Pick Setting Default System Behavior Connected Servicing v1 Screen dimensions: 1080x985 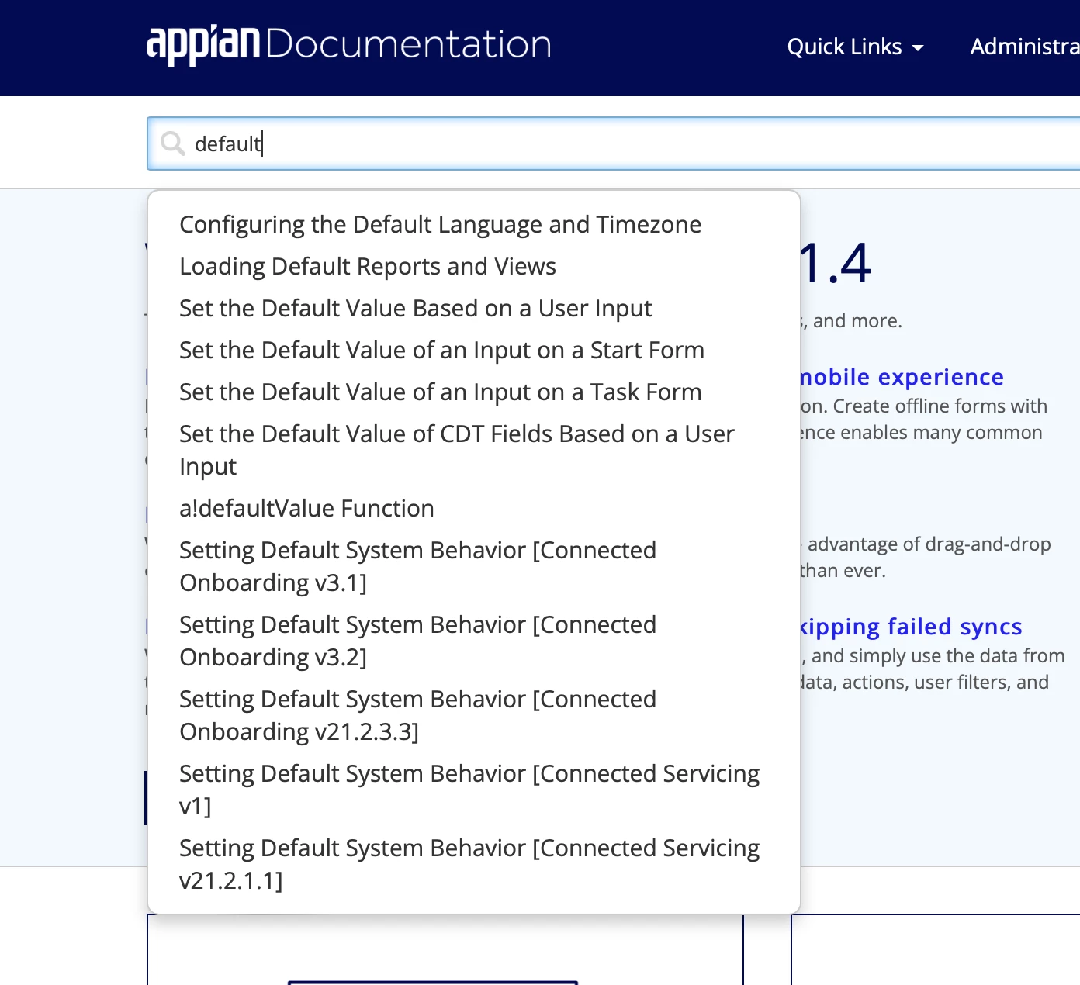tap(469, 790)
